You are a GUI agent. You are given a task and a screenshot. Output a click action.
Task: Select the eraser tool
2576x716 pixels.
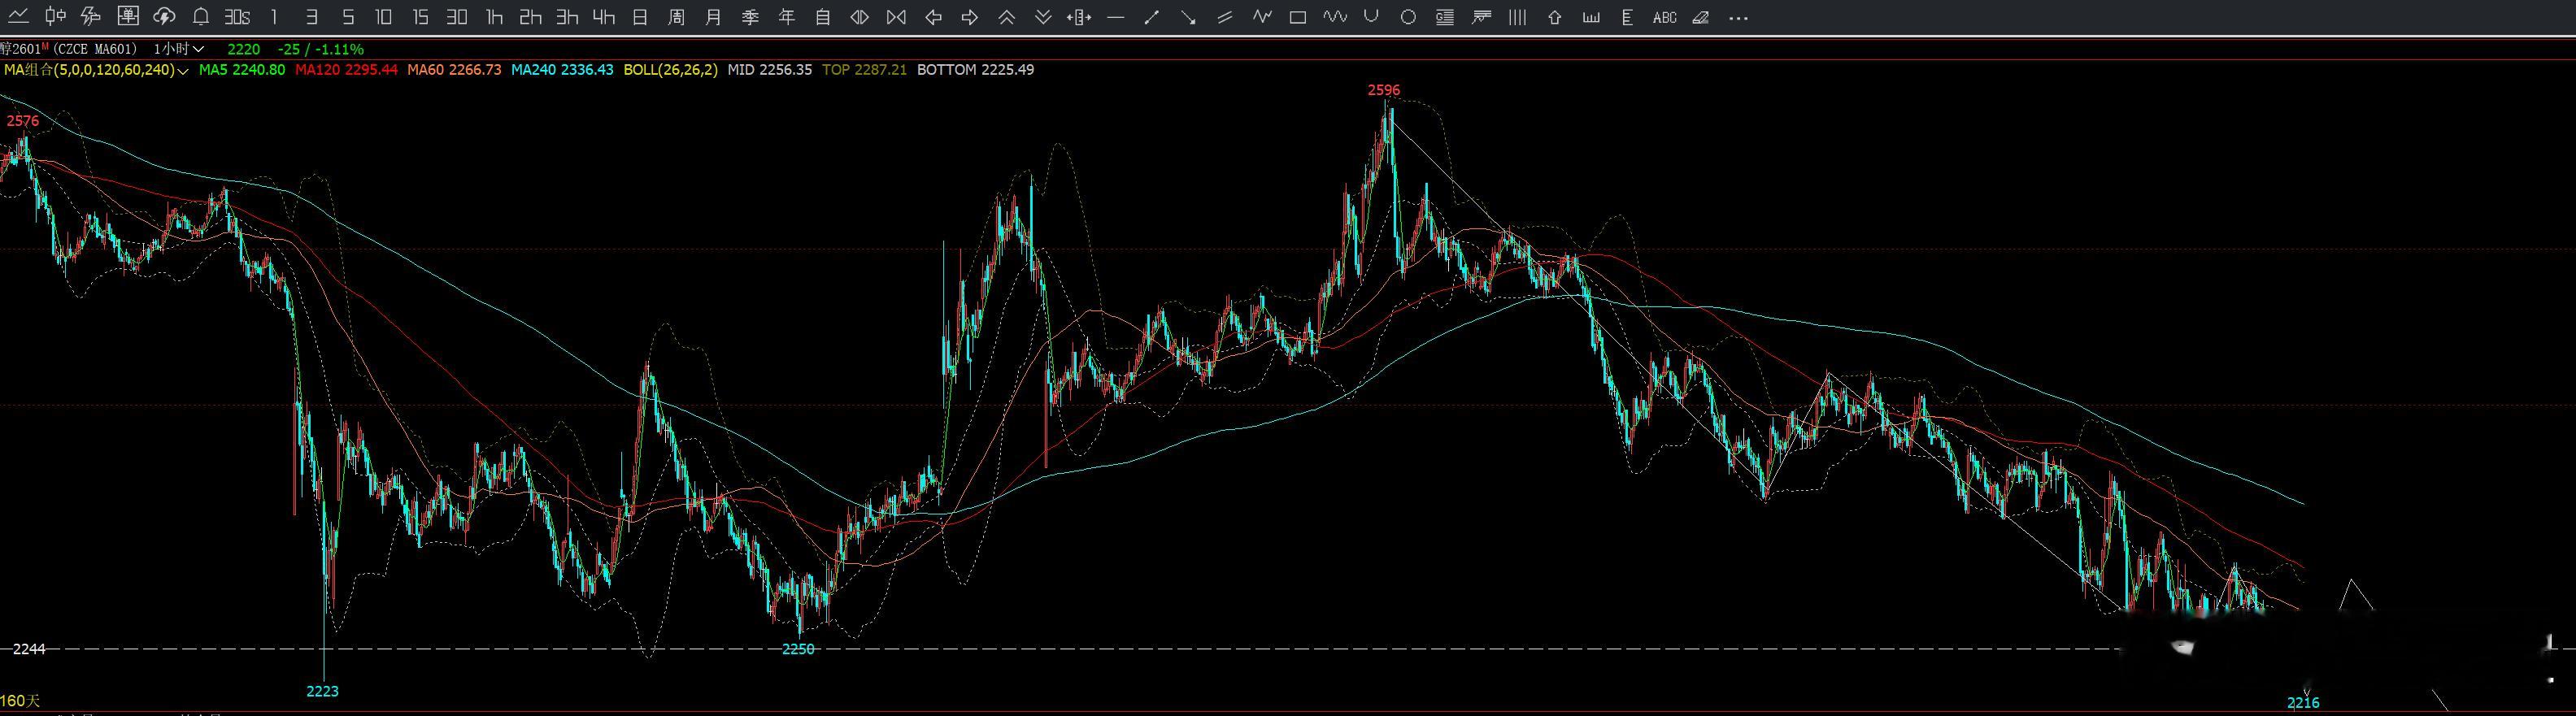[1701, 17]
